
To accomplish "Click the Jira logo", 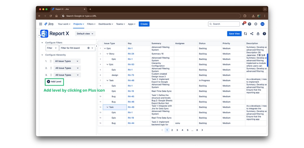I will pyautogui.click(x=49, y=24).
